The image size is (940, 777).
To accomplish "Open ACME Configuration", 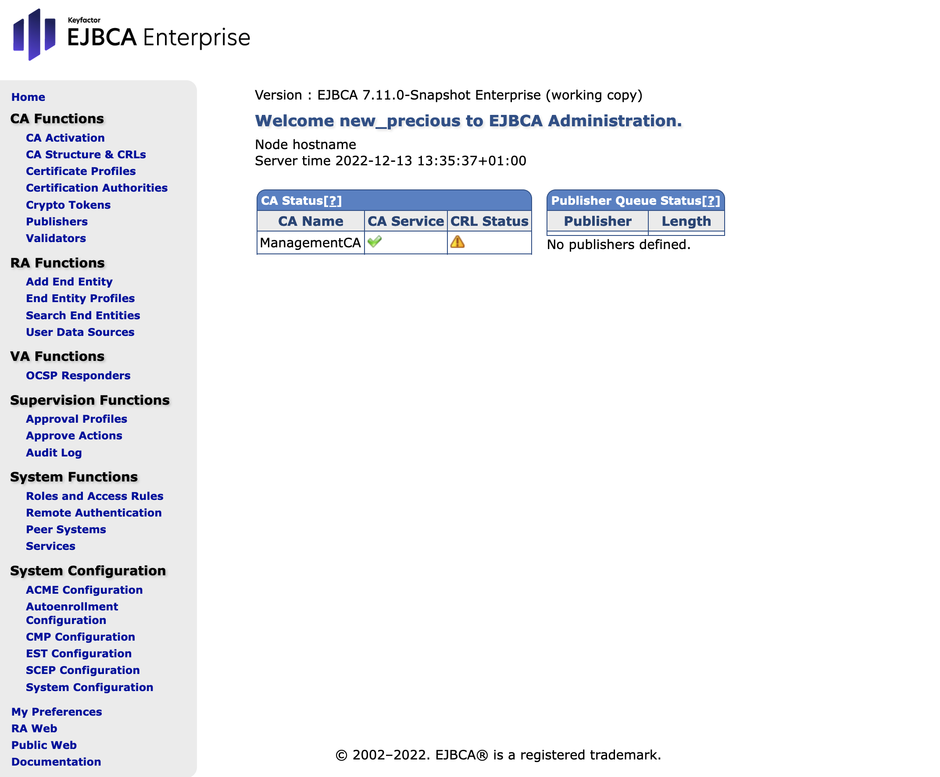I will point(84,590).
